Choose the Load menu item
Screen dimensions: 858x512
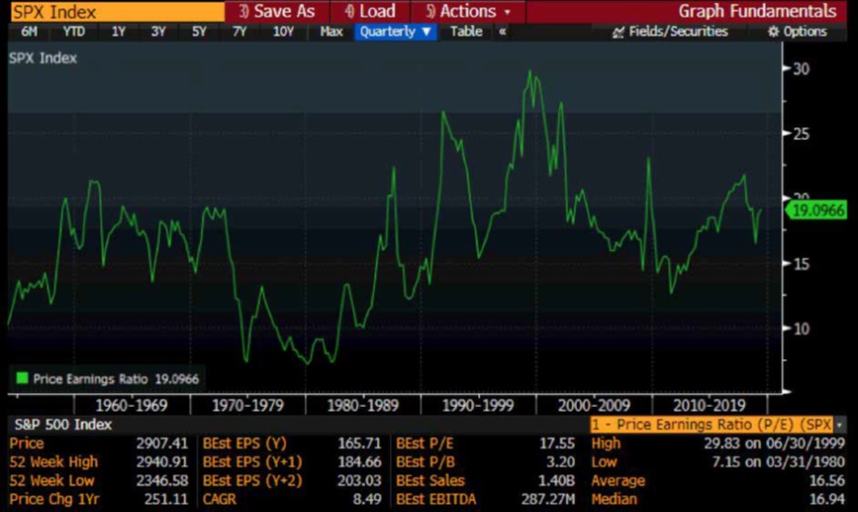point(370,11)
